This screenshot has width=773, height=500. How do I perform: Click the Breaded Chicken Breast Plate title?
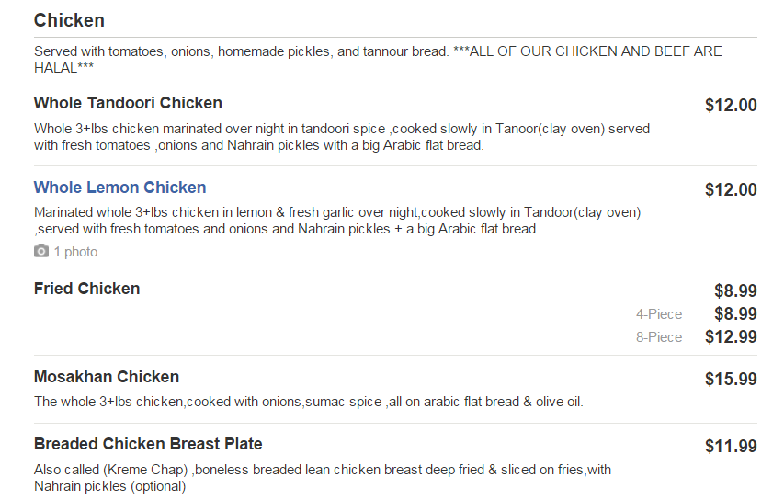(x=148, y=444)
